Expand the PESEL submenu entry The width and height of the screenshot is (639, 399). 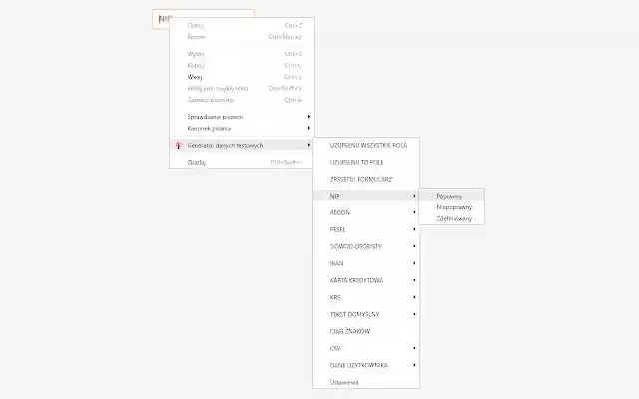(366, 229)
